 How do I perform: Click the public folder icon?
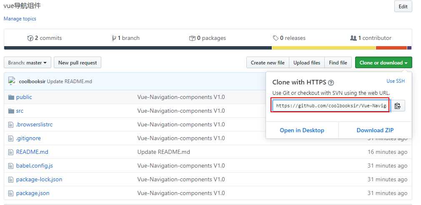click(x=11, y=97)
